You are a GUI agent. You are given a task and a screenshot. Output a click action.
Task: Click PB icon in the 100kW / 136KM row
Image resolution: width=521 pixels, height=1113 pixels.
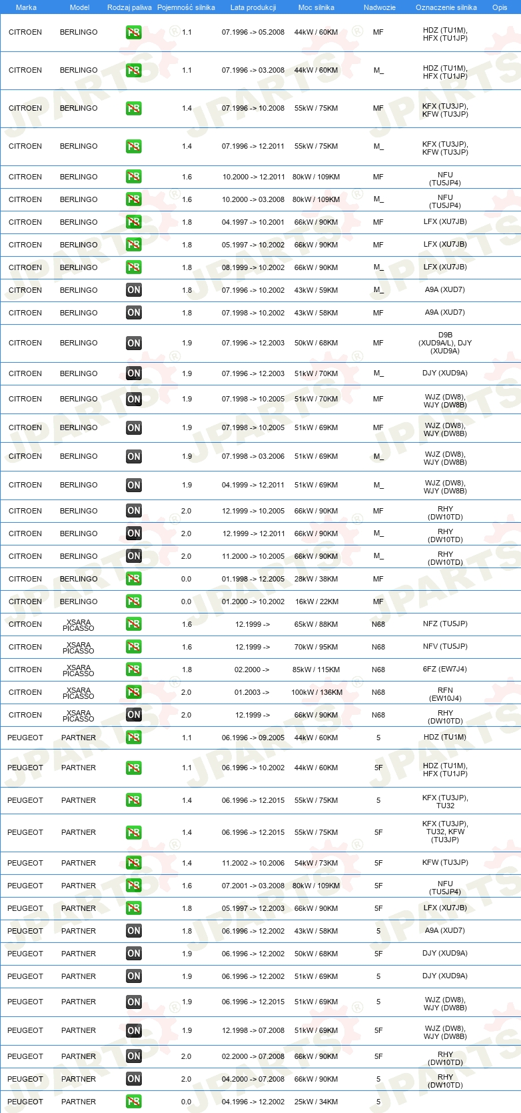(x=134, y=692)
